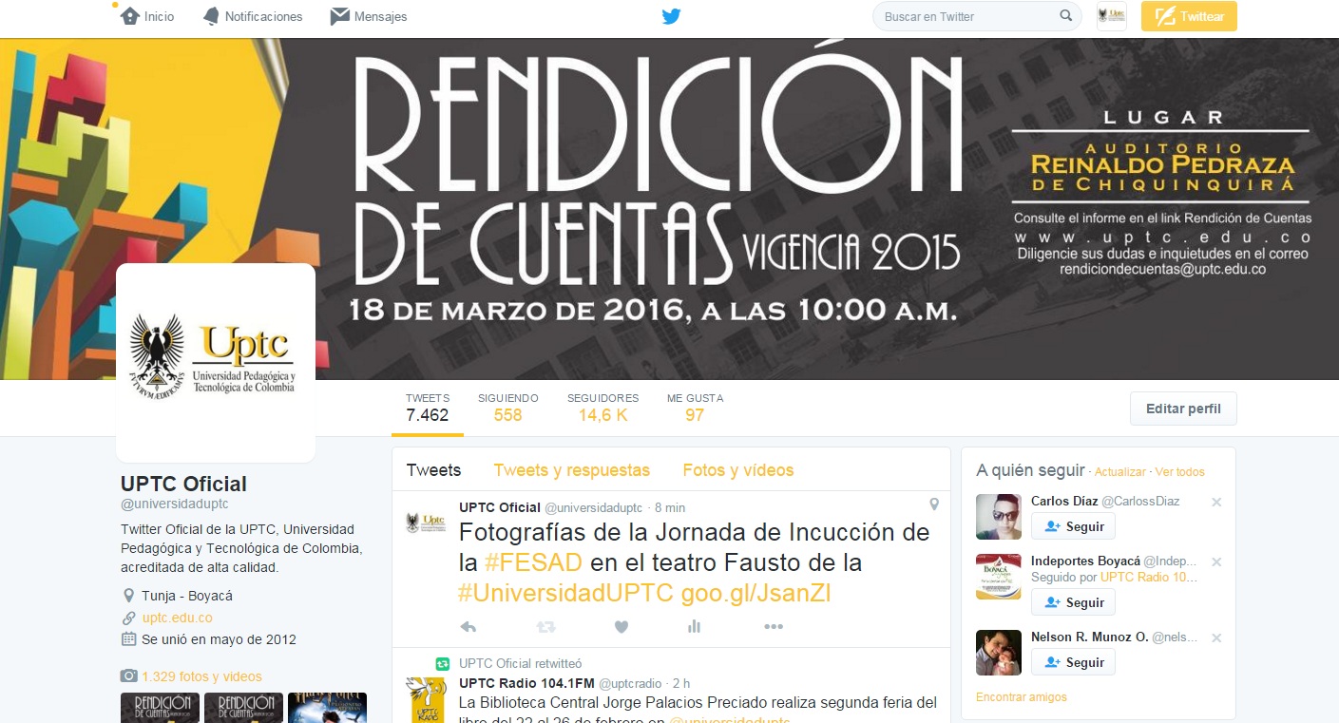Follow Carlos Díaz
The width and height of the screenshot is (1339, 723).
(1074, 526)
